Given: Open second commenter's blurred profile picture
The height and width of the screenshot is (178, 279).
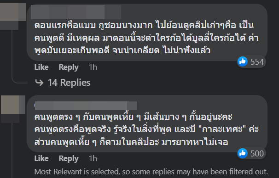Looking at the screenshot, I should (x=13, y=109).
